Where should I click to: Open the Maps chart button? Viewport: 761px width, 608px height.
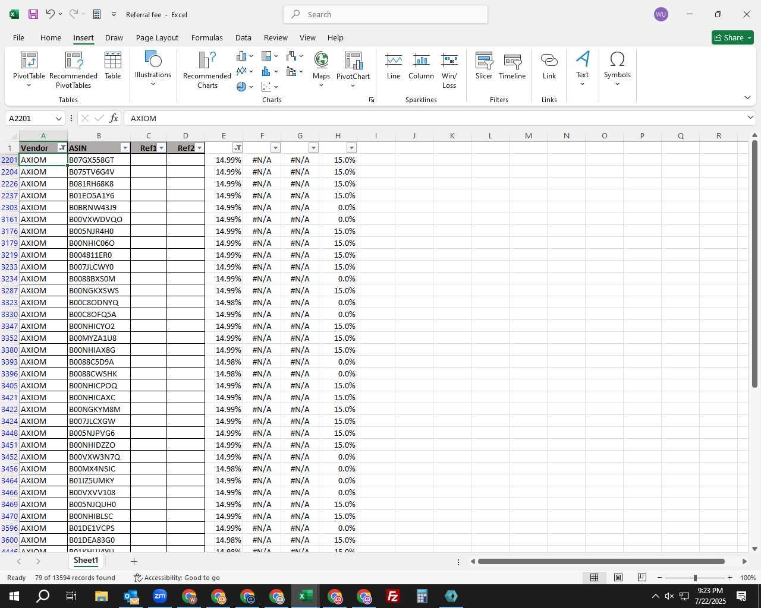tap(321, 70)
